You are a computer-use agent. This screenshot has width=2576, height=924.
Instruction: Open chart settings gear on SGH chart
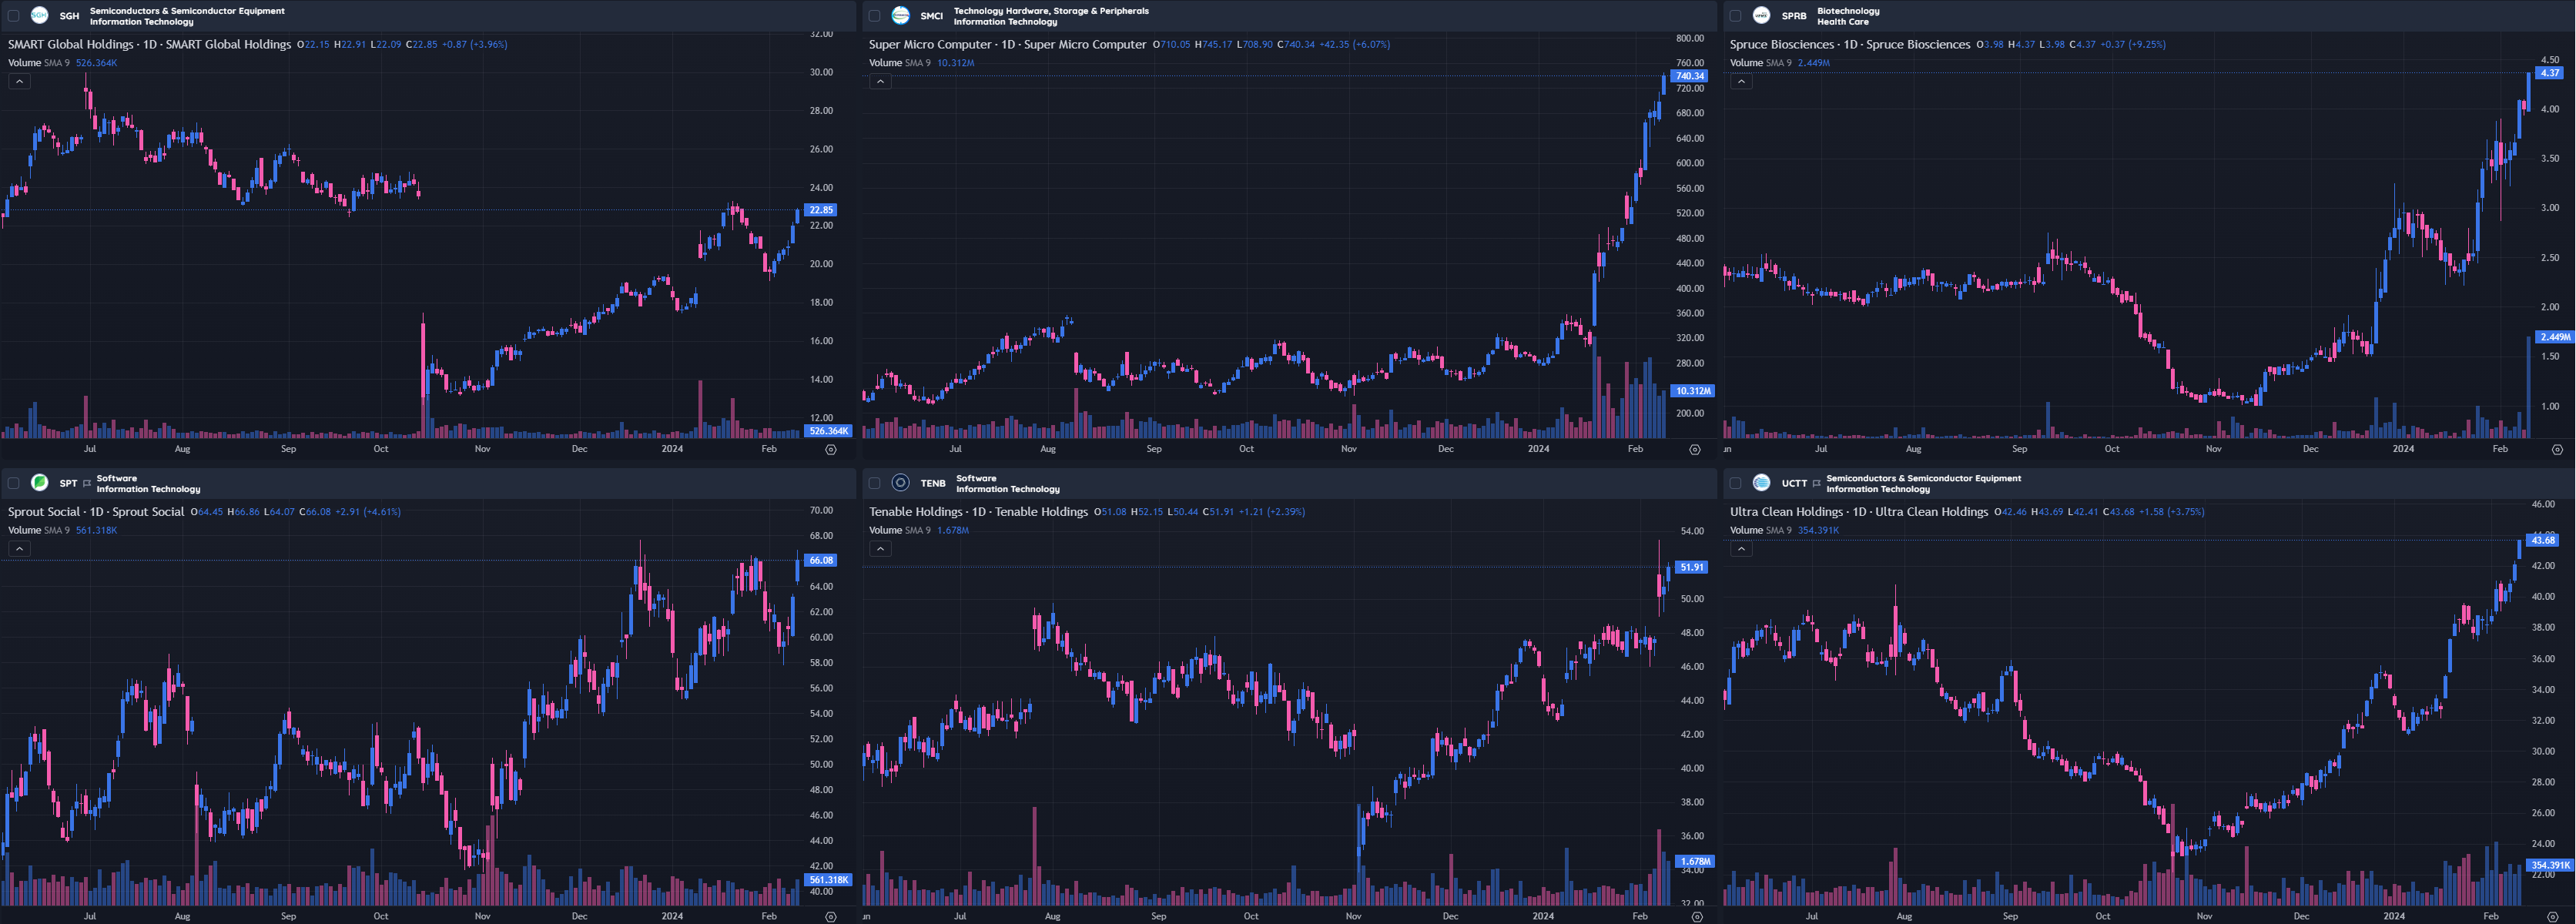click(830, 450)
